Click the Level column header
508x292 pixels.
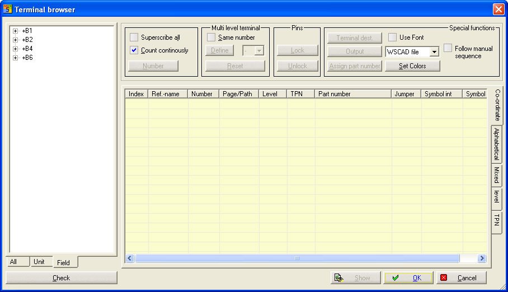(x=273, y=94)
